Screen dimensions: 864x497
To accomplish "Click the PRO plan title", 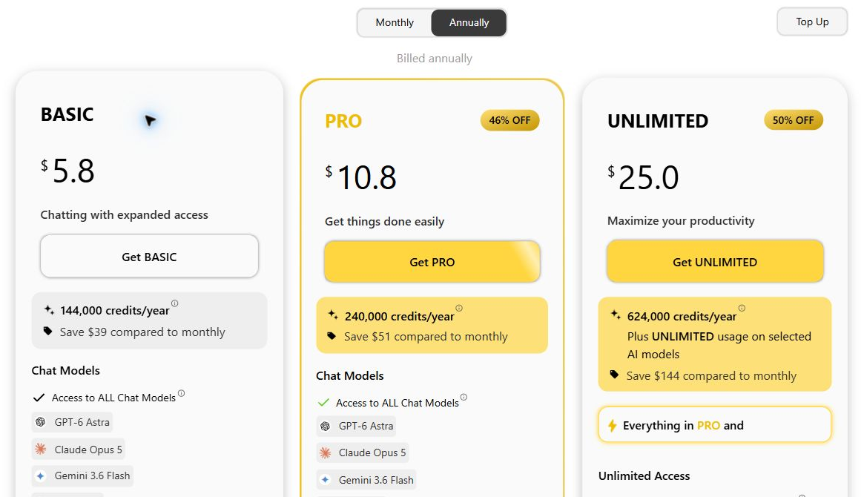I will [x=343, y=121].
